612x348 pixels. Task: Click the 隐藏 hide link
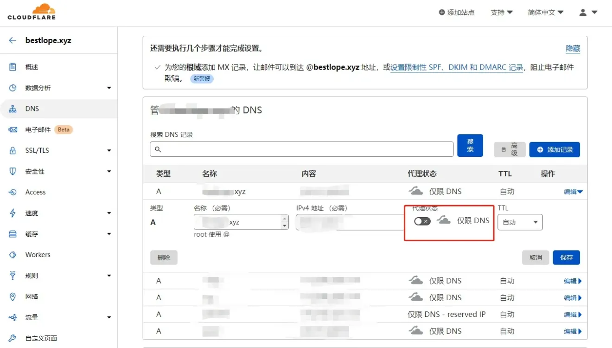pyautogui.click(x=573, y=49)
